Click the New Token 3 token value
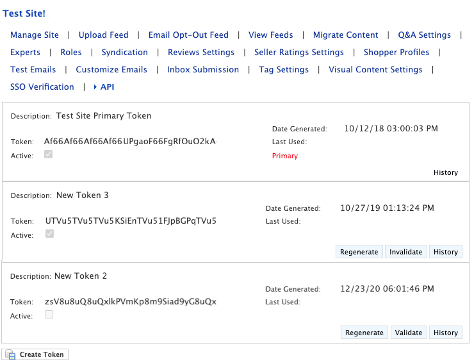Image resolution: width=474 pixels, height=364 pixels. (x=131, y=221)
